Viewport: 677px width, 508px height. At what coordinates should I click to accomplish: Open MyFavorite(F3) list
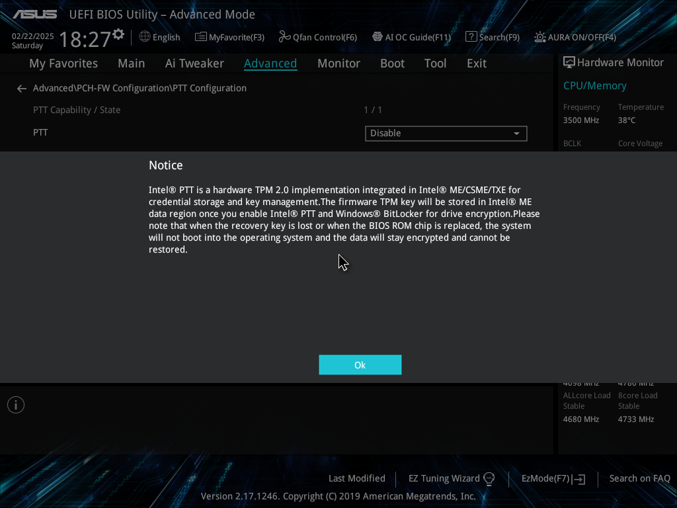[x=229, y=37]
